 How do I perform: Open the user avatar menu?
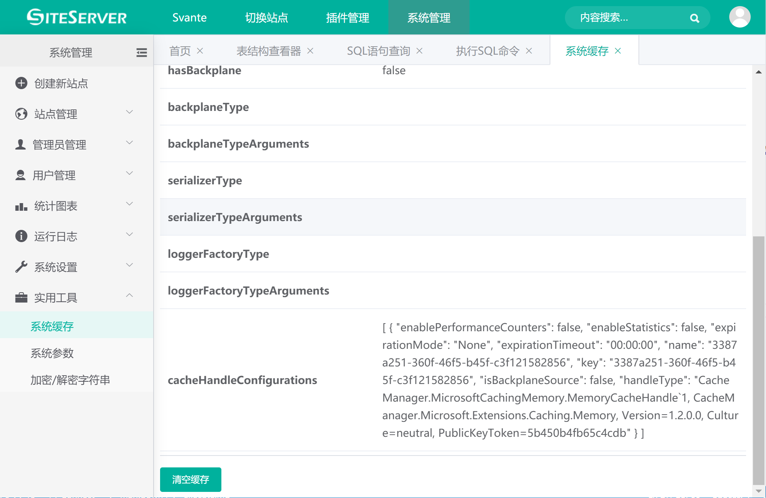pyautogui.click(x=740, y=17)
